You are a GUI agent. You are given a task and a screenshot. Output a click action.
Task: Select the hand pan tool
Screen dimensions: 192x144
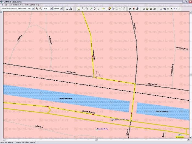pos(87,9)
